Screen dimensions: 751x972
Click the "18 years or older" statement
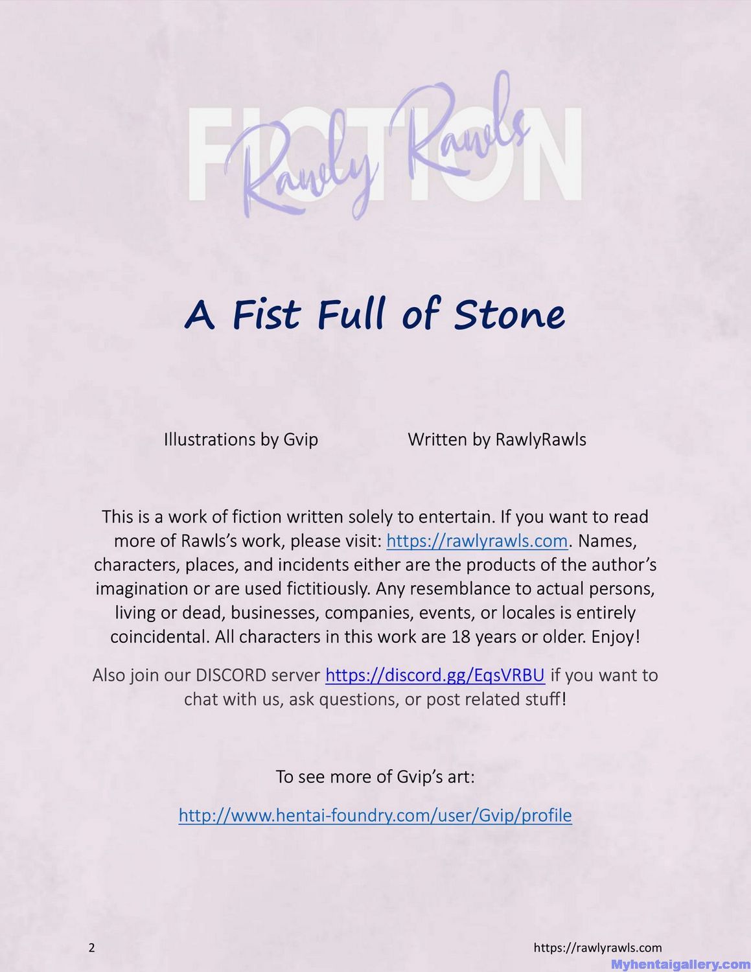click(x=519, y=637)
